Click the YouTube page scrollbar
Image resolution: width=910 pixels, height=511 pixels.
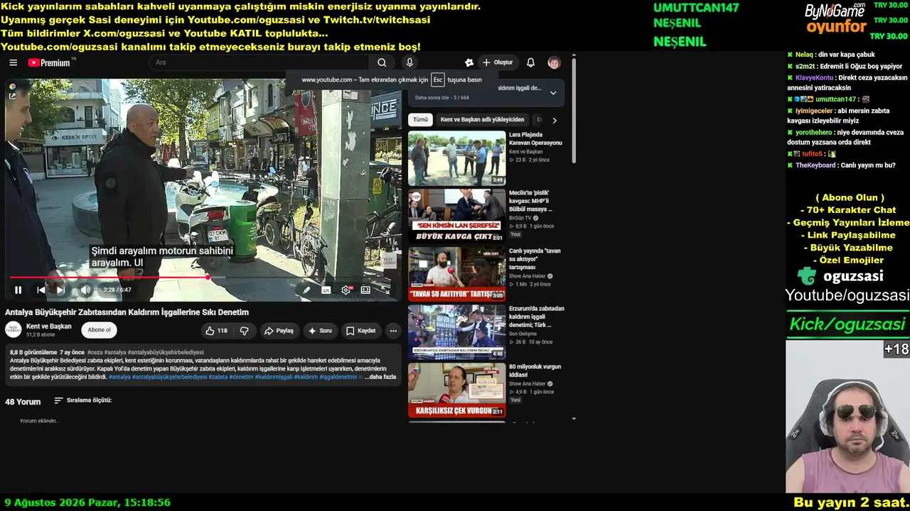[574, 110]
